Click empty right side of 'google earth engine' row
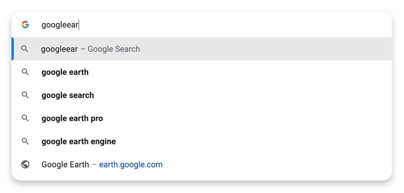This screenshot has width=404, height=193. (x=283, y=141)
